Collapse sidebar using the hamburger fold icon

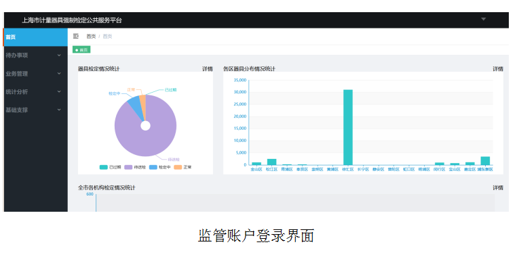coord(76,37)
